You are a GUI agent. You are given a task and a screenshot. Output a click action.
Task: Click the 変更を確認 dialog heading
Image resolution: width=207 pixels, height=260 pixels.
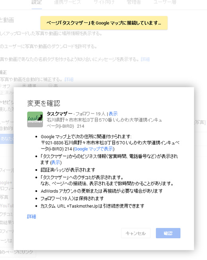(43, 103)
